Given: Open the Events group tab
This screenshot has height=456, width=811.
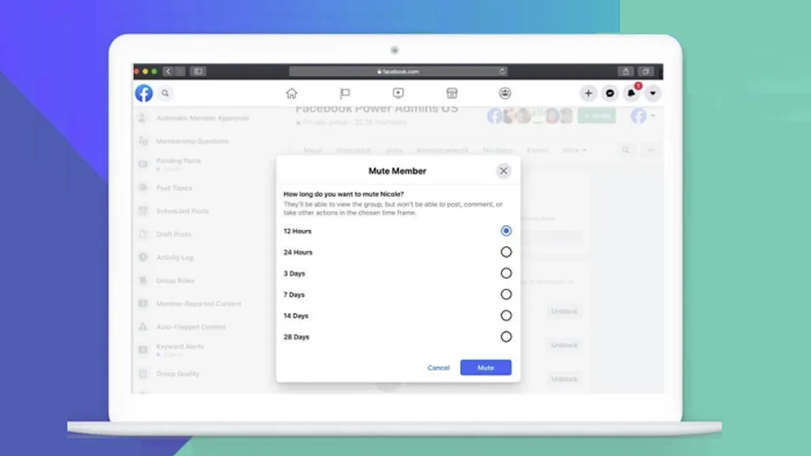Looking at the screenshot, I should point(538,150).
